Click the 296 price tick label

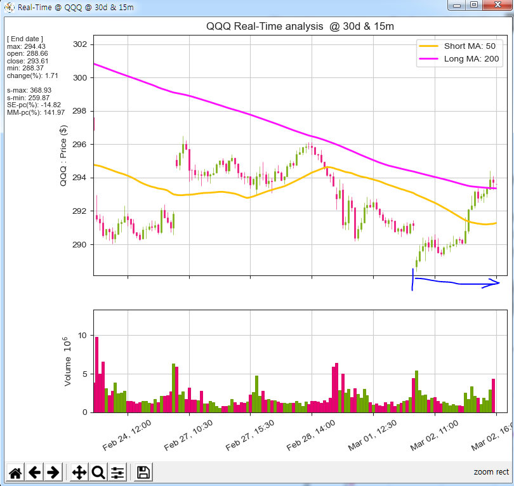[x=80, y=144]
